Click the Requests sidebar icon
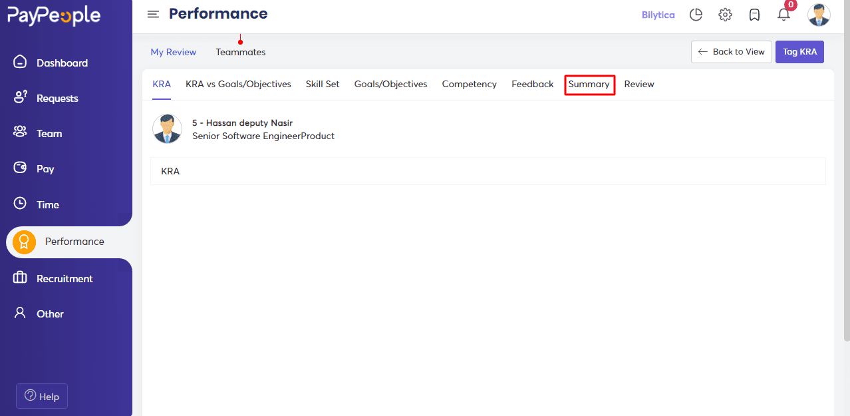 (x=21, y=97)
